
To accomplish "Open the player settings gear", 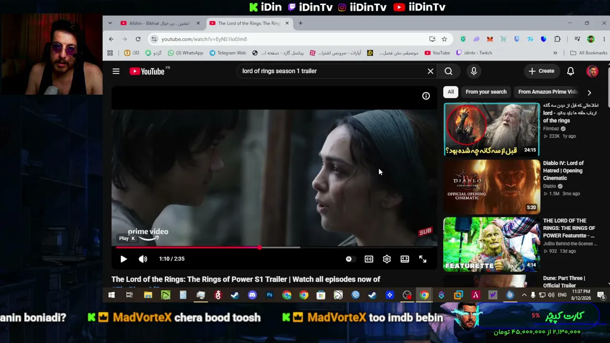I will 387,259.
